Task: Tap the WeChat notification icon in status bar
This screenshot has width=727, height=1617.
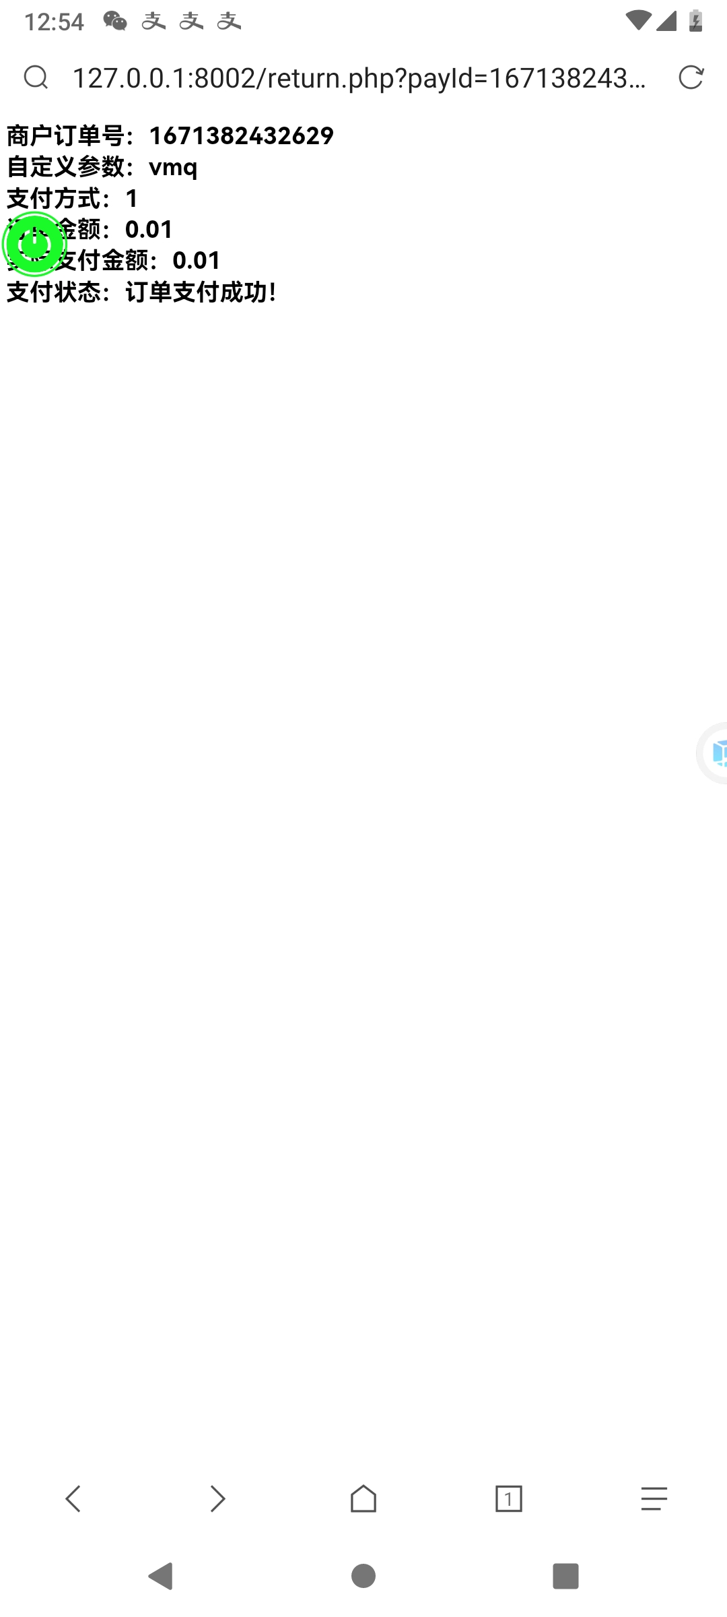Action: [115, 22]
